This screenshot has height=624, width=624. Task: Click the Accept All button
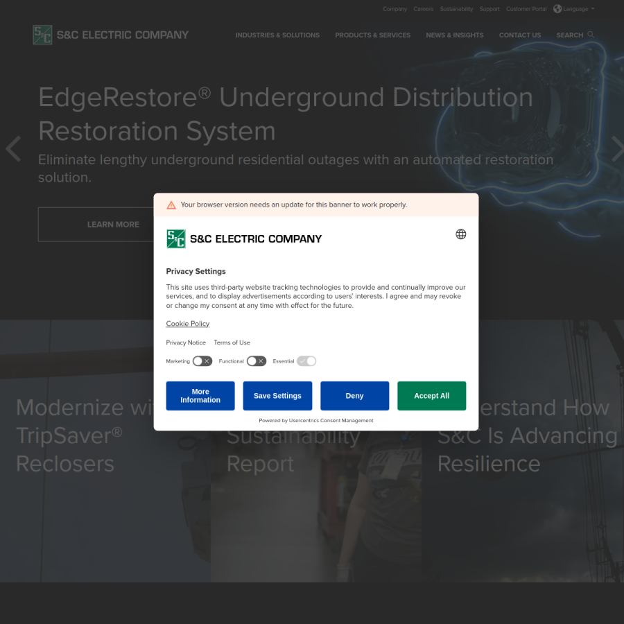click(431, 396)
